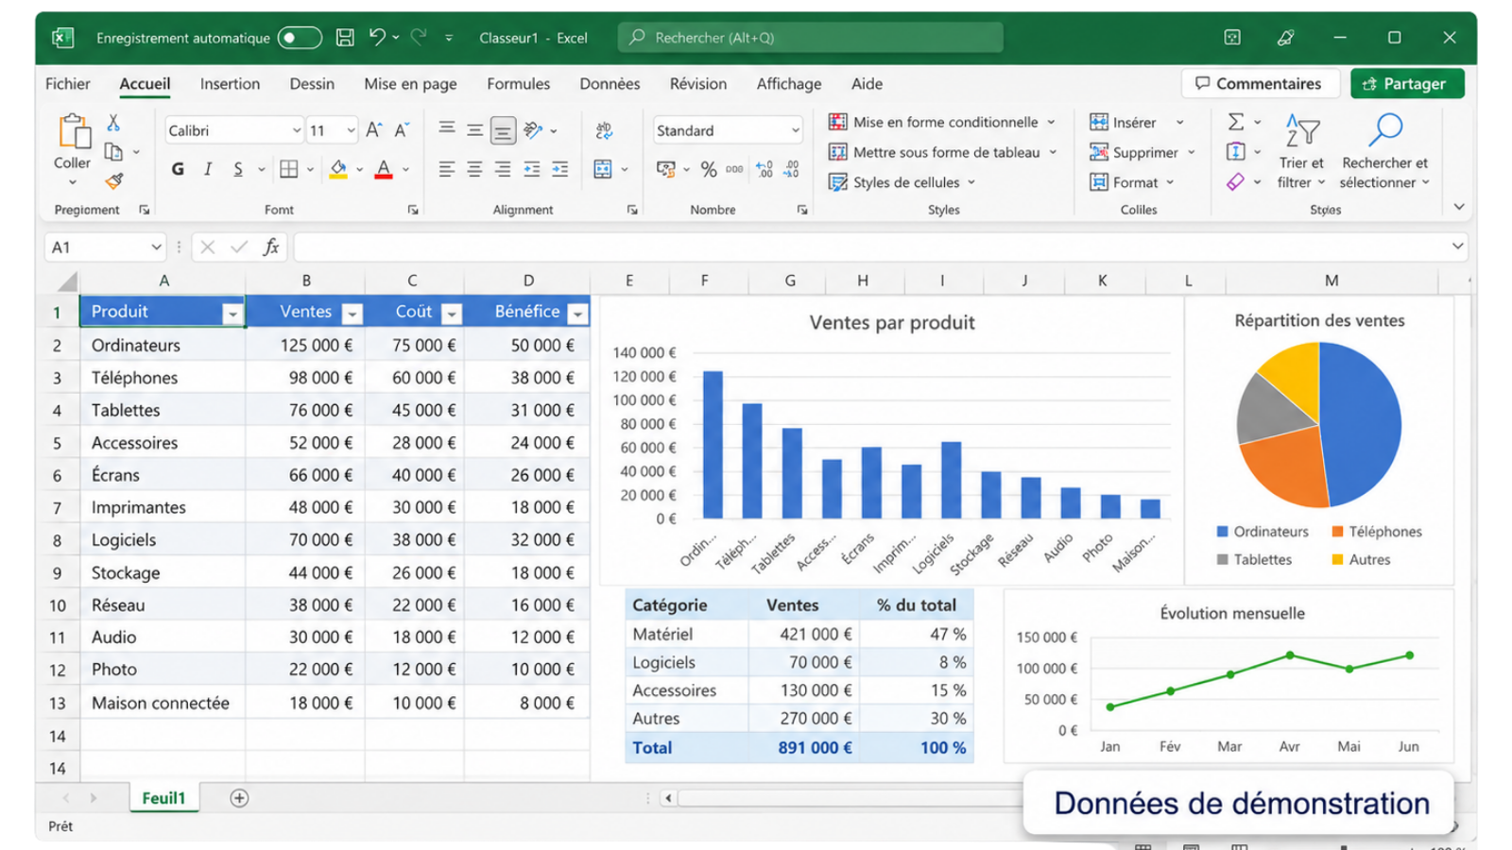Click the borders icon
Viewport: 1512px width, 850px height.
pos(289,169)
